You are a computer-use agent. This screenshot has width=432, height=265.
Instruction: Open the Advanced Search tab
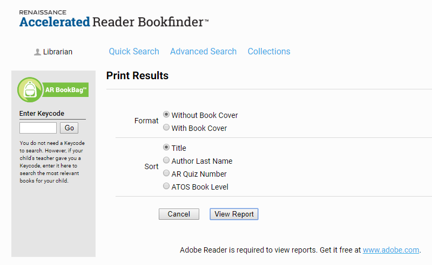point(204,51)
